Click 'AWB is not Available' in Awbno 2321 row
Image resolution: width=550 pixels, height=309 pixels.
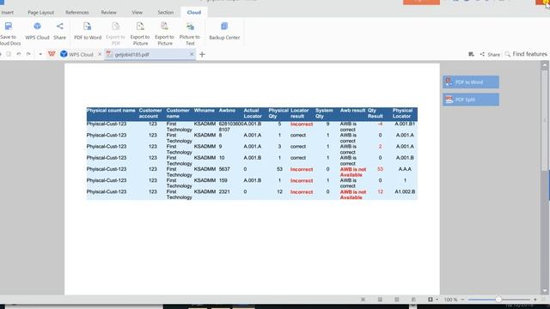click(x=353, y=195)
